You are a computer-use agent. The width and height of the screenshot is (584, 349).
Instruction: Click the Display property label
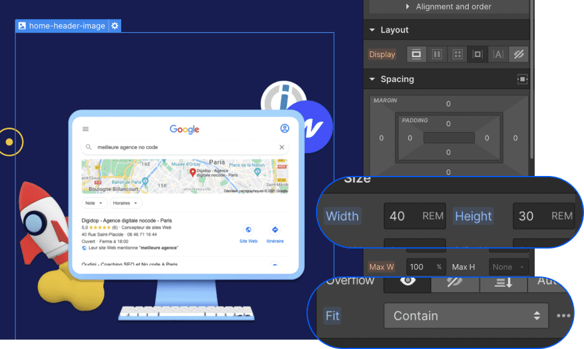[382, 55]
